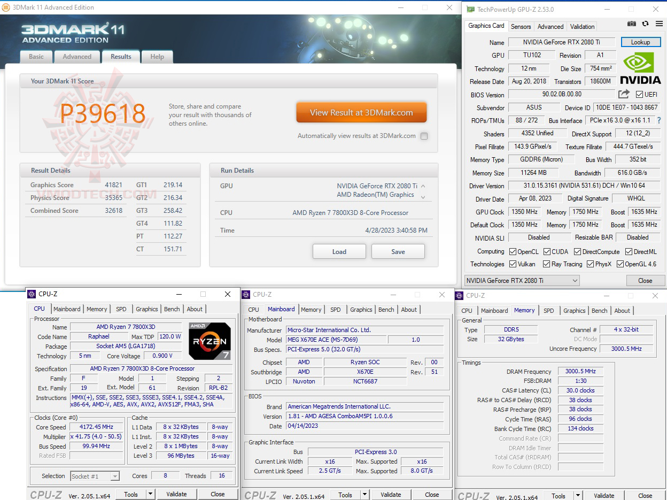667x500 pixels.
Task: Toggle OpenCL checkbox
Action: [513, 252]
